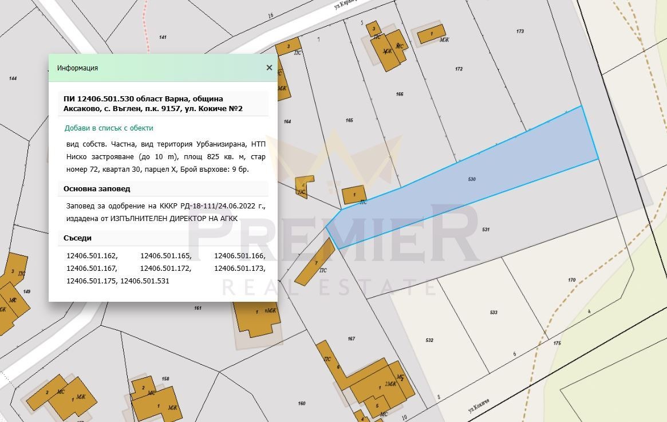Close the Информация popup
The width and height of the screenshot is (667, 422).
point(269,68)
